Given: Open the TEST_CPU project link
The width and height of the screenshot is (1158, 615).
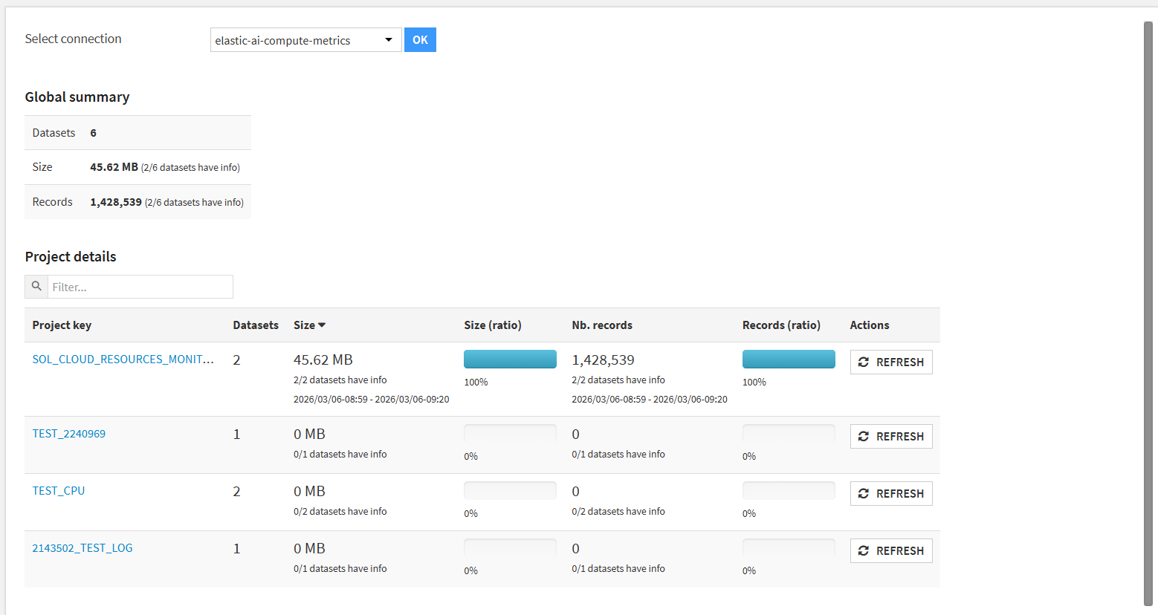Looking at the screenshot, I should [59, 491].
